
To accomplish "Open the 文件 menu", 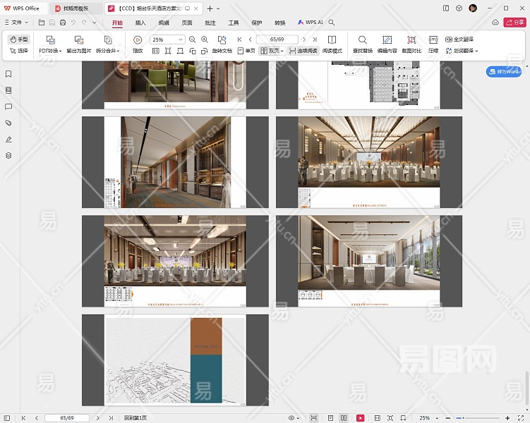I will [x=16, y=23].
